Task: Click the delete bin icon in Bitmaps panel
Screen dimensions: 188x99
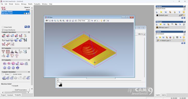Action: pyautogui.click(x=180, y=24)
